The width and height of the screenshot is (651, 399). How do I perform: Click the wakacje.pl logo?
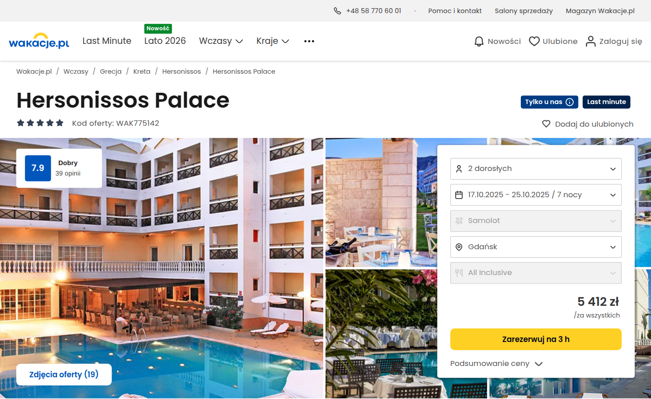[x=39, y=41]
